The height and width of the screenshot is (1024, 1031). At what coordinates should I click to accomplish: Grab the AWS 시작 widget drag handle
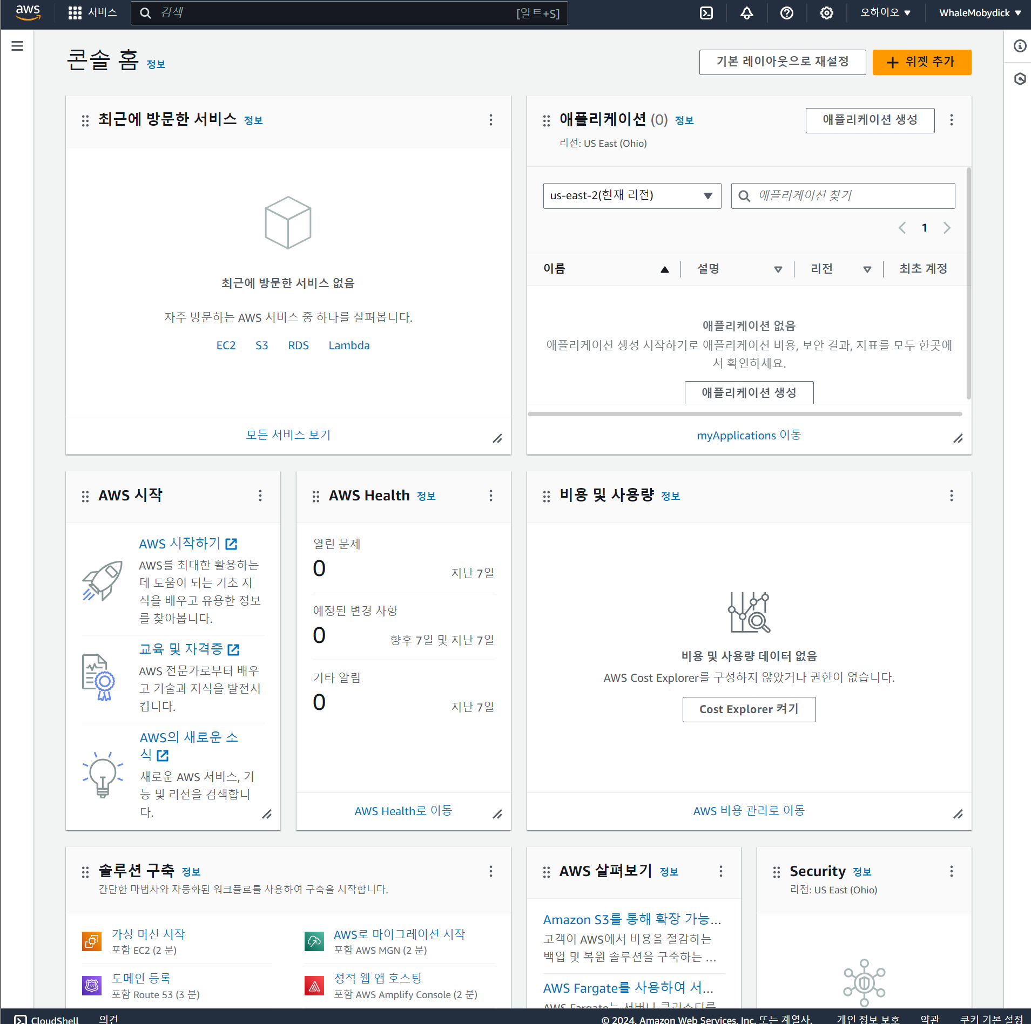85,496
